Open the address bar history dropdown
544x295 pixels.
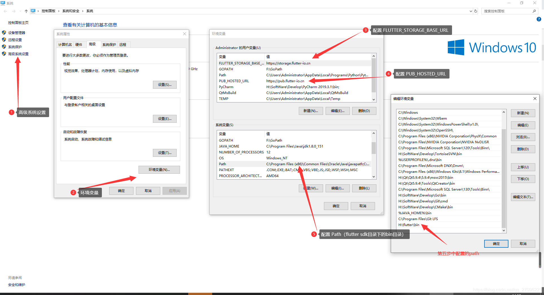471,11
